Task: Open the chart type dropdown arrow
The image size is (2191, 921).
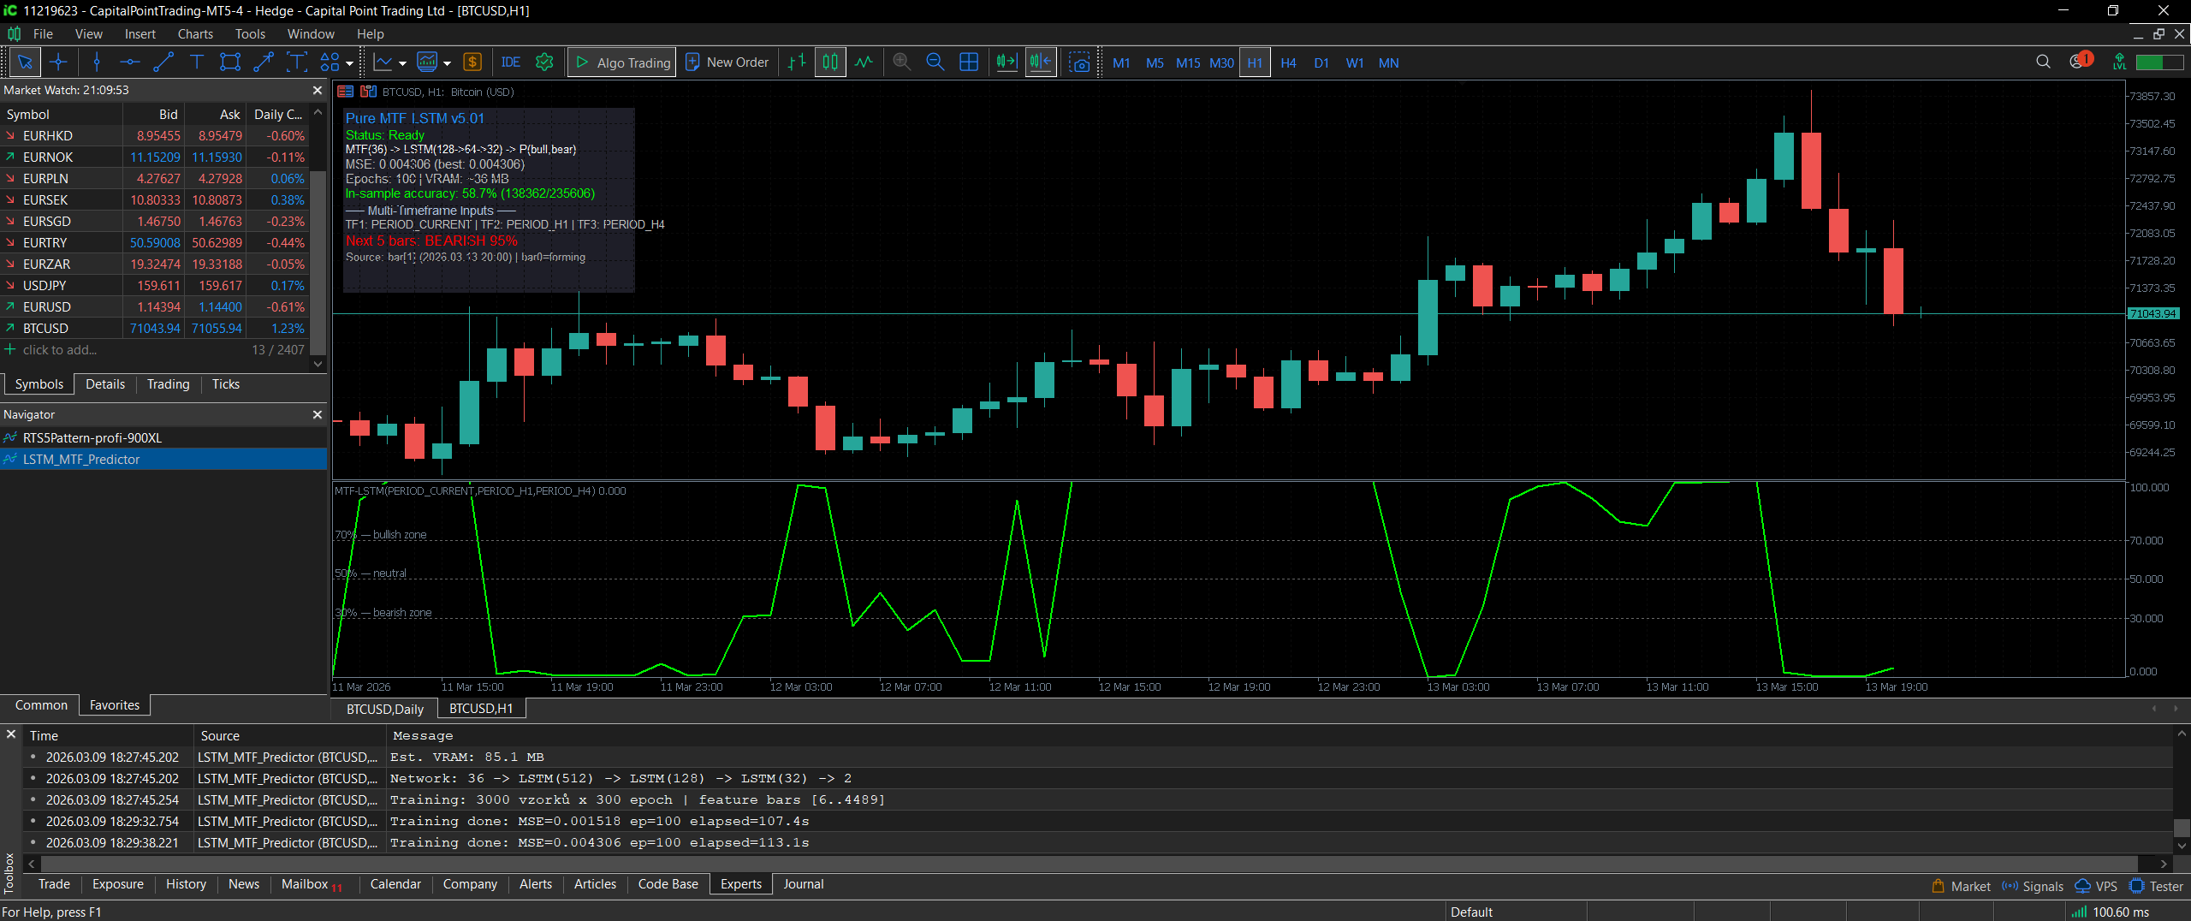Action: [401, 62]
